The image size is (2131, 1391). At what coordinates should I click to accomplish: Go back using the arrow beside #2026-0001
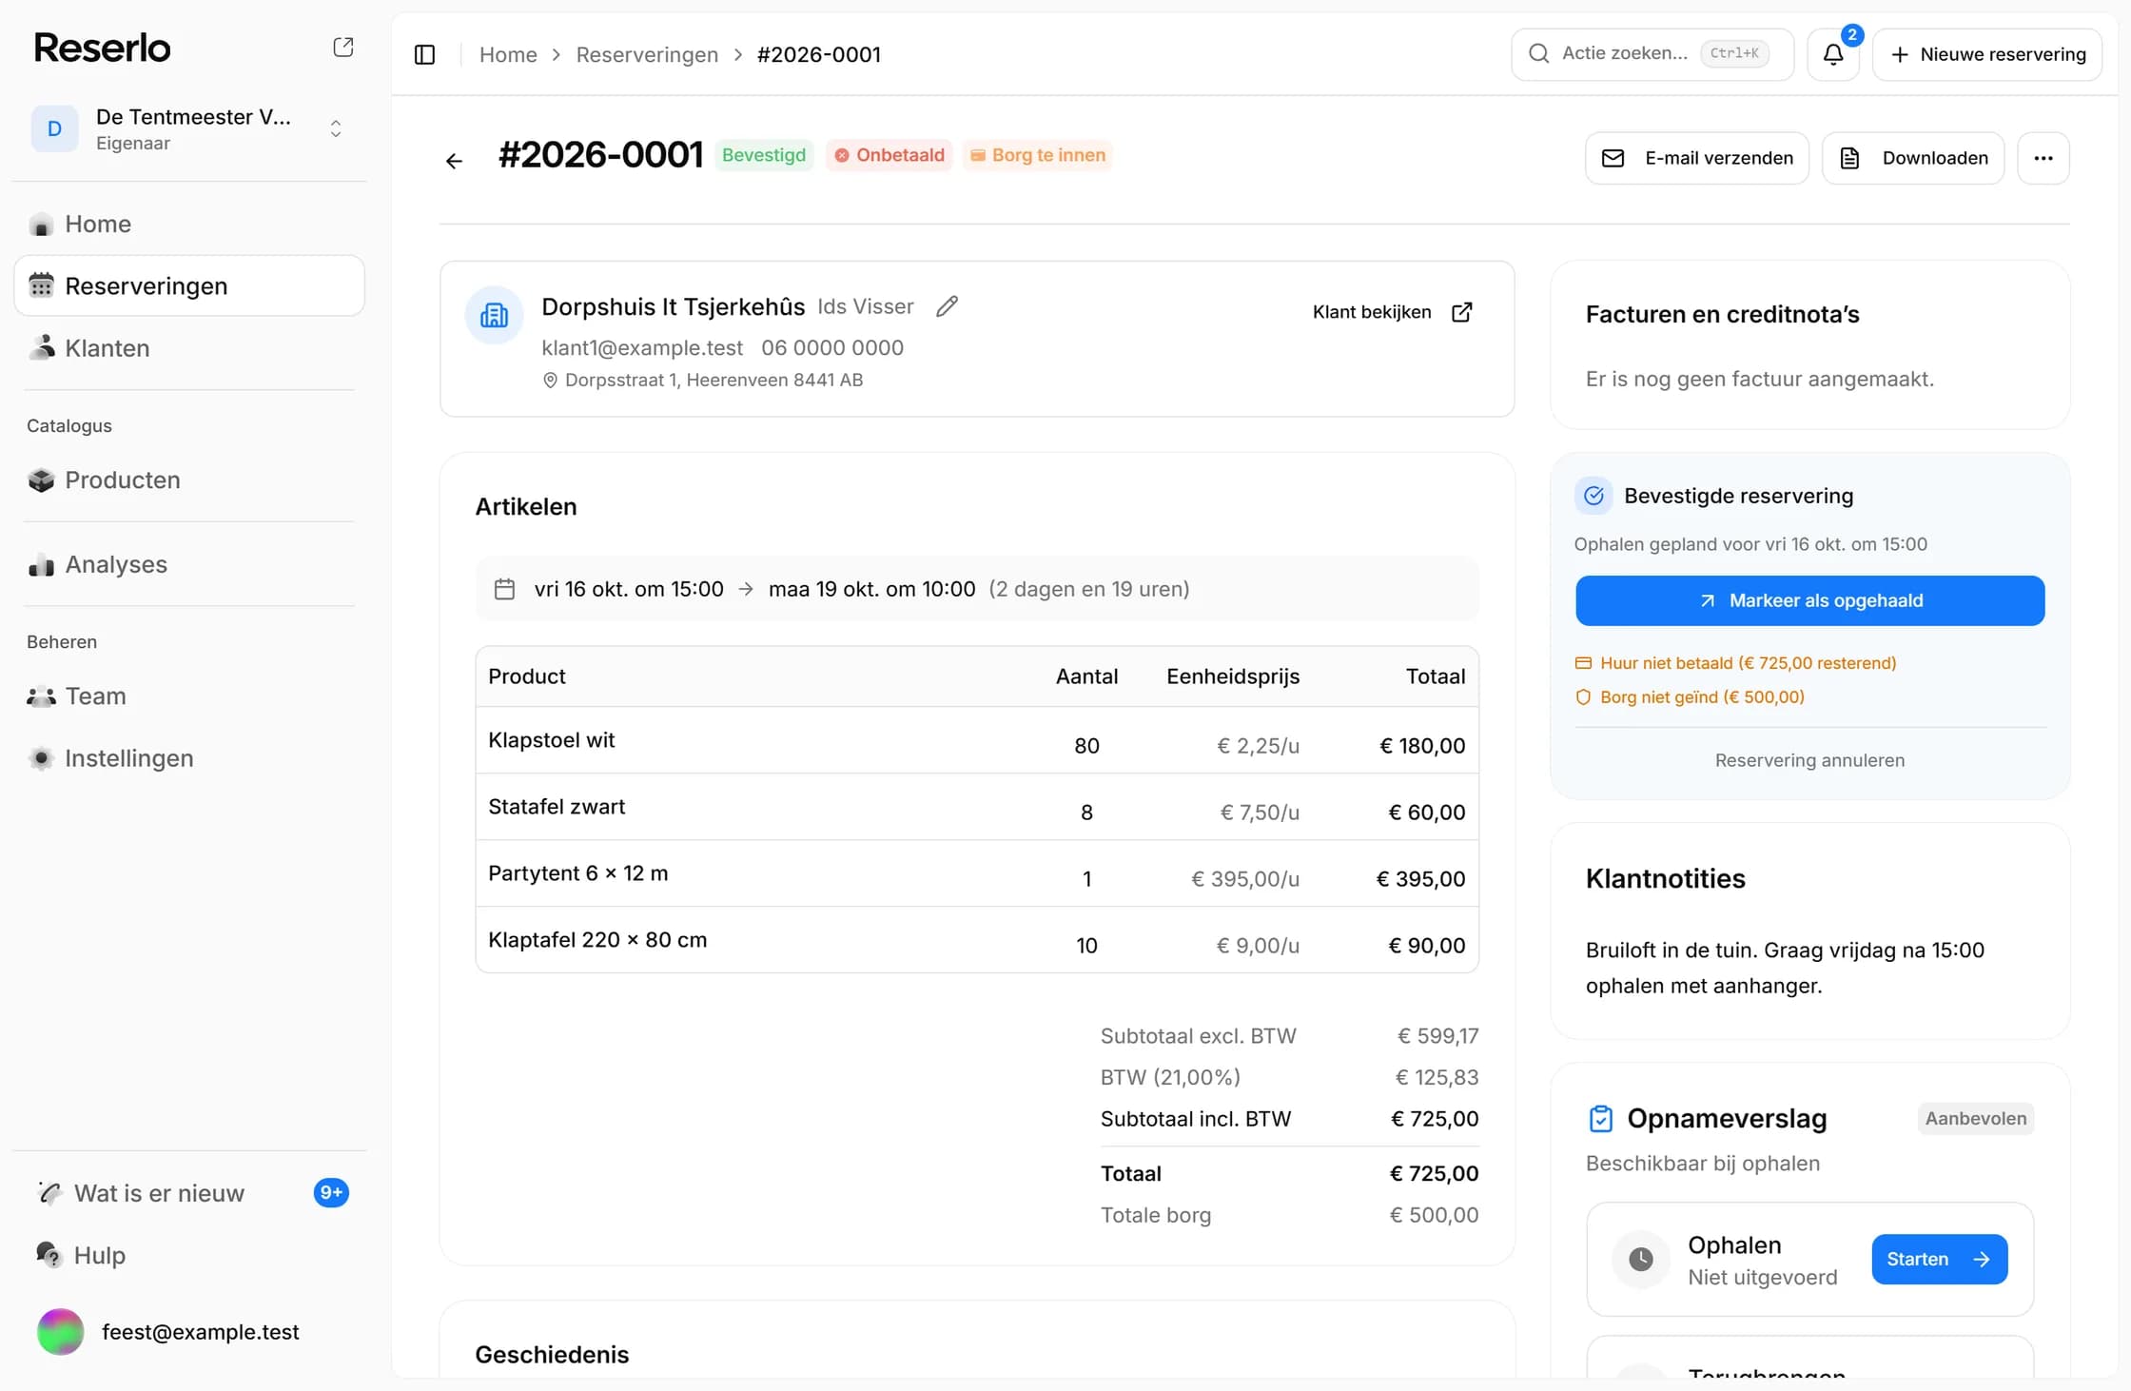pos(454,161)
